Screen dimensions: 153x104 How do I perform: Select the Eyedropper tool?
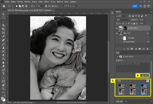pyautogui.click(x=3, y=36)
